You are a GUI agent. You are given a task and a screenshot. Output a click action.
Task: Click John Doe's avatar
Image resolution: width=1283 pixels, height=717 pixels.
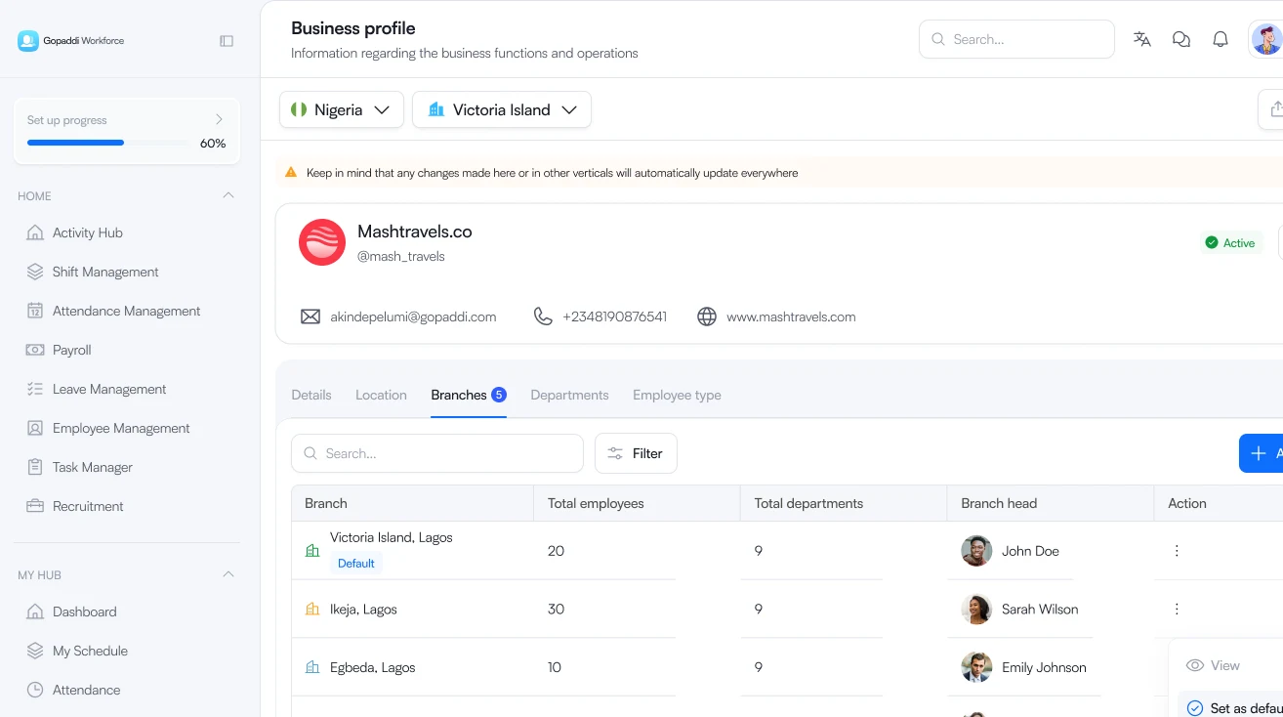click(976, 551)
